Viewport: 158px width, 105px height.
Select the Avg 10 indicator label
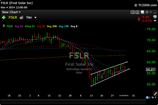(x=19, y=26)
